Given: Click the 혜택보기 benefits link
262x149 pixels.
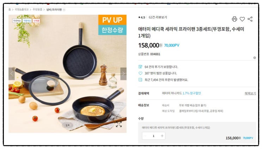Looking at the screenshot, I should [x=250, y=93].
